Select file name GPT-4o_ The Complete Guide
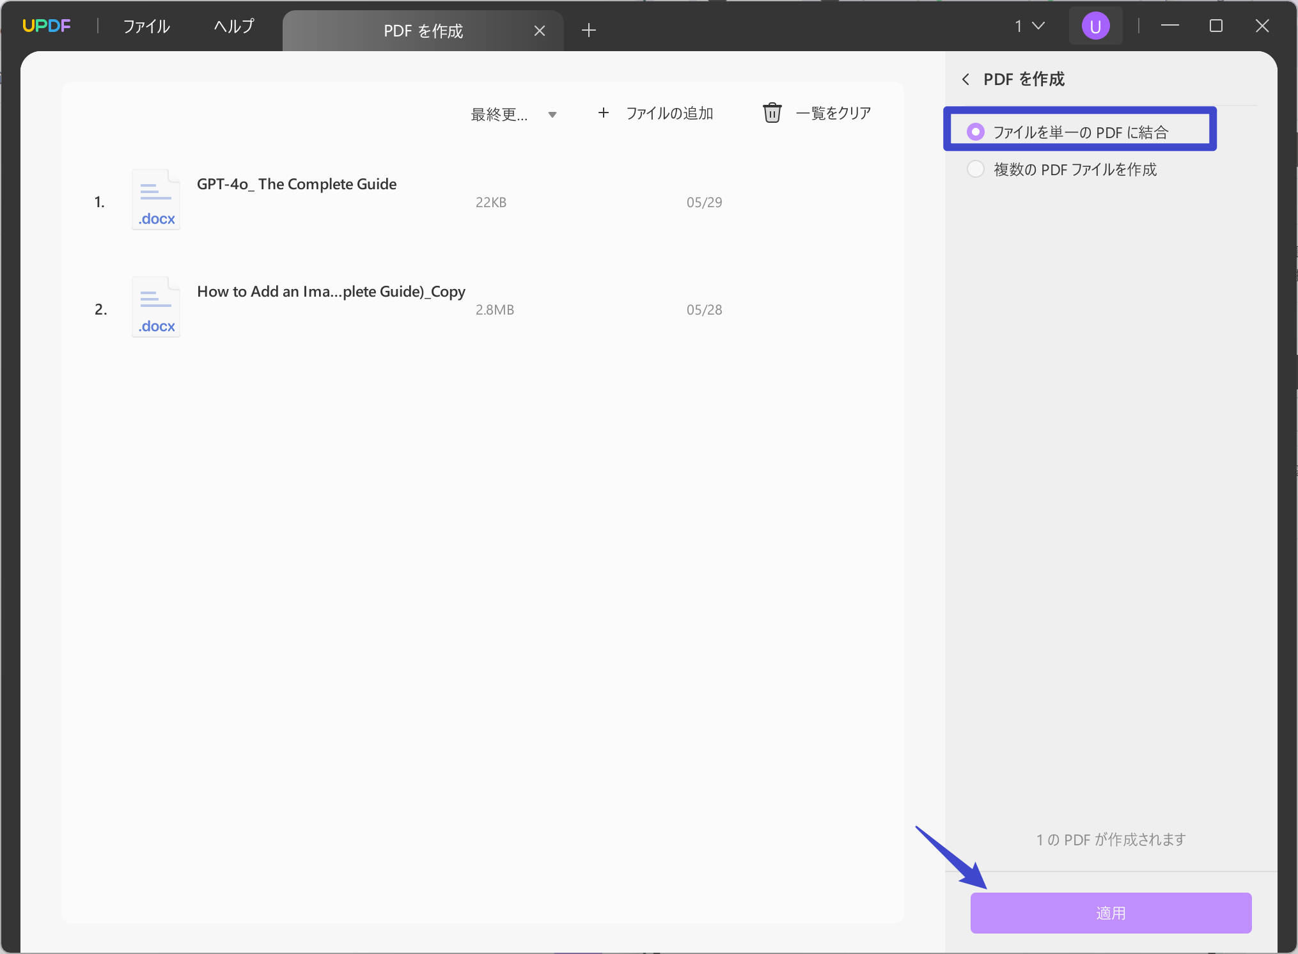 pos(297,184)
